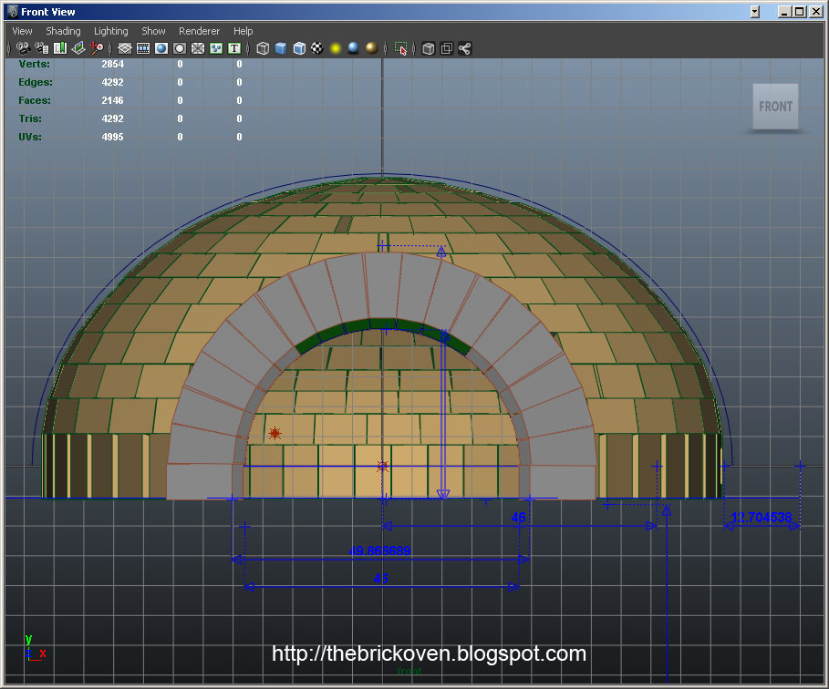Click the isolate select icon

(399, 48)
